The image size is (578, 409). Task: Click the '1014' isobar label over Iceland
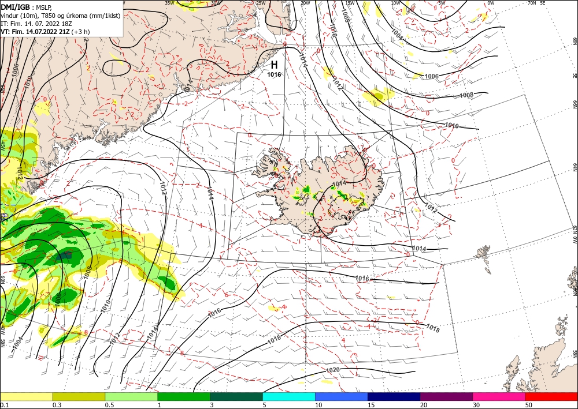click(x=339, y=183)
